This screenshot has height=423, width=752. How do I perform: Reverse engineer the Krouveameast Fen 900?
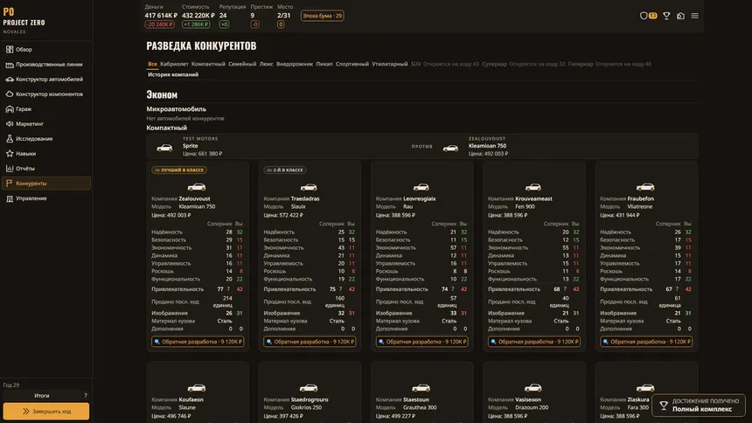(534, 342)
